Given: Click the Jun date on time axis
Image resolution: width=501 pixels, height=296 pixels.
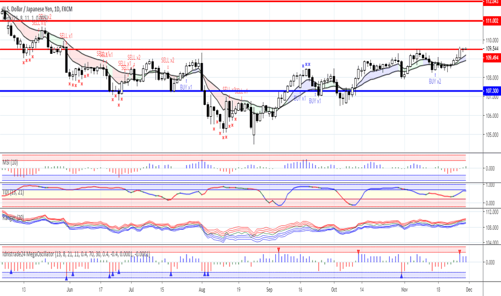Looking at the screenshot, I should [x=70, y=288].
